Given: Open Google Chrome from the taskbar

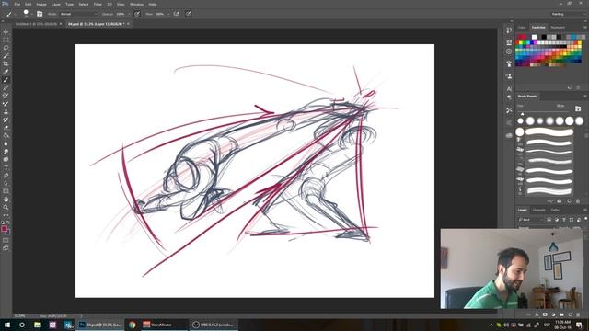Looking at the screenshot, I should point(132,325).
